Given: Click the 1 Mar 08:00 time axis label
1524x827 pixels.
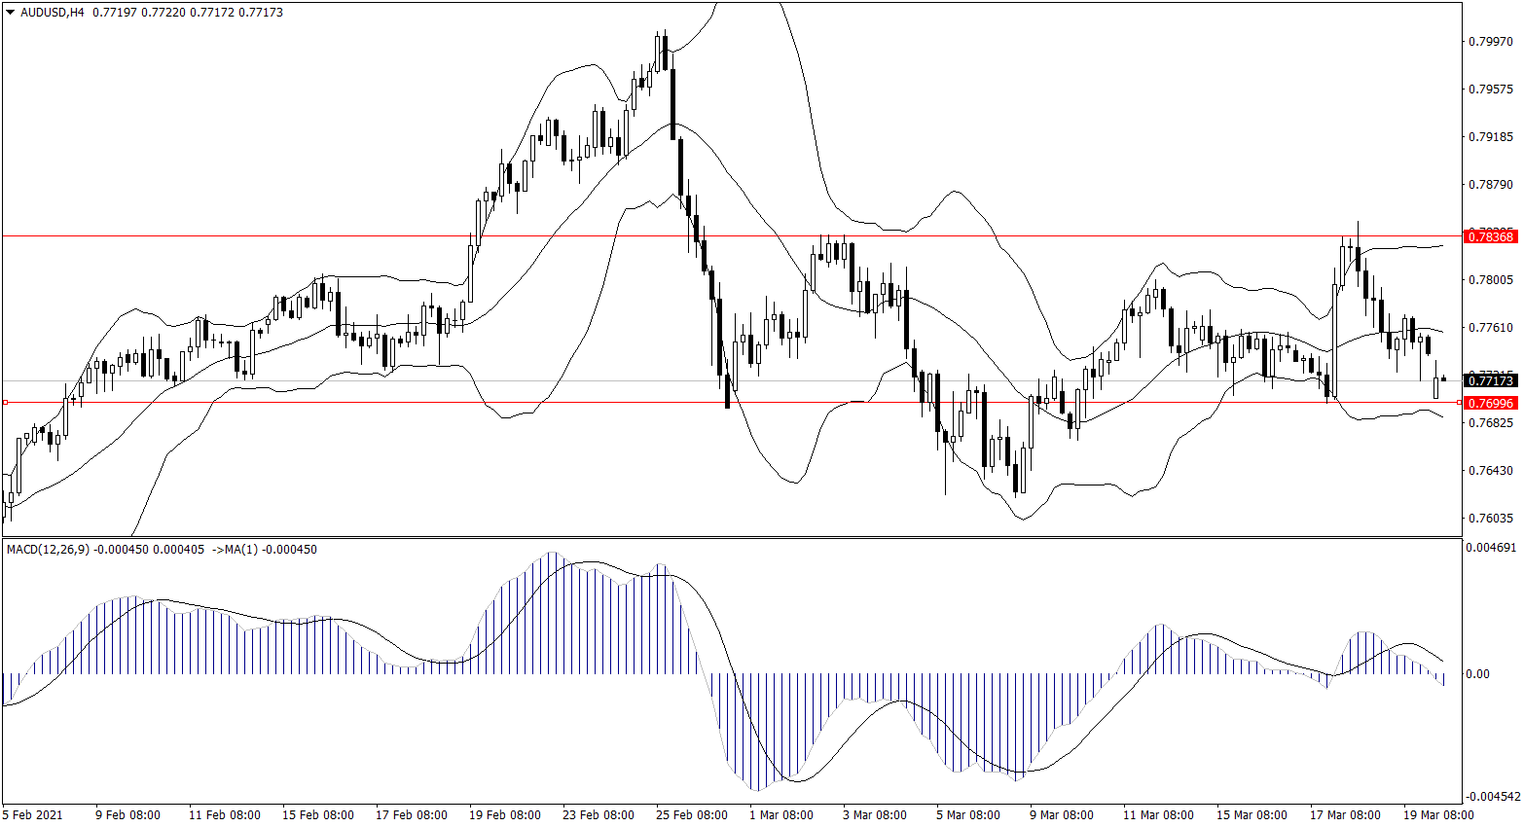Looking at the screenshot, I should tap(780, 815).
